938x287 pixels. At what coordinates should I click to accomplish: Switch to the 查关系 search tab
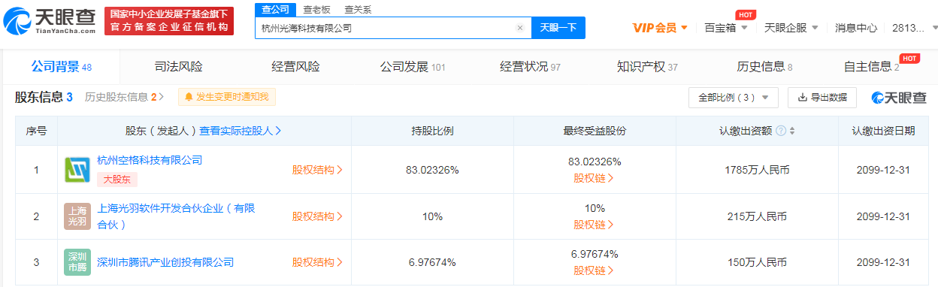tap(358, 9)
